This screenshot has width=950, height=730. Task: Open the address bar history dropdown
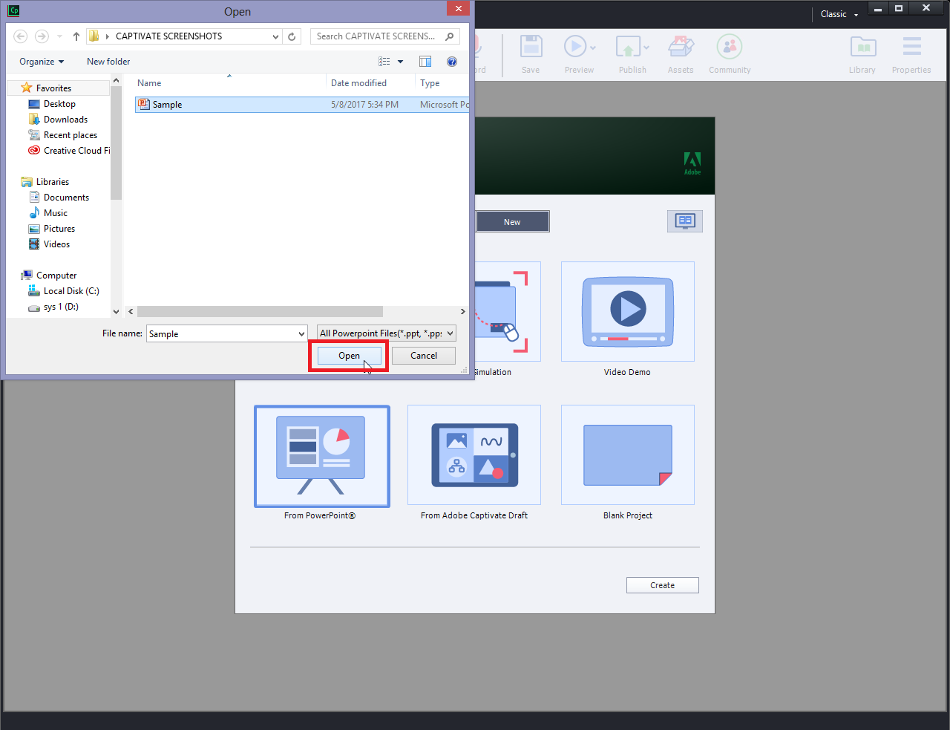pos(276,36)
